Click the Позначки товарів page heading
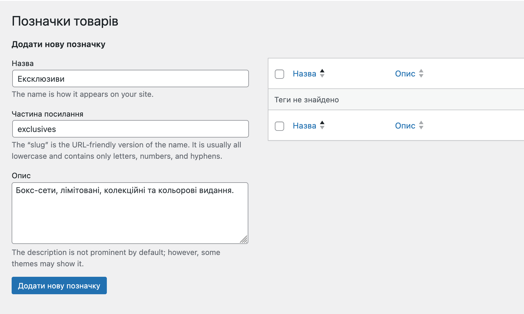Viewport: 524px width, 314px height. click(x=65, y=21)
